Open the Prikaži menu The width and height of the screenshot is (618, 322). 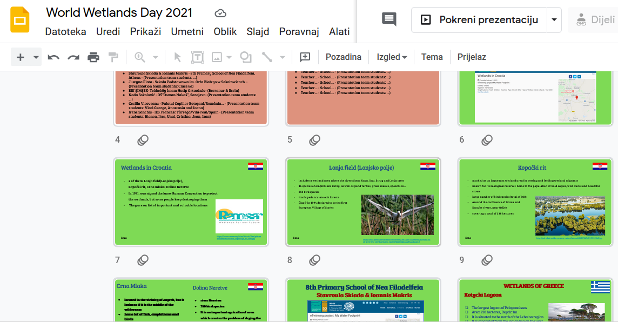pos(145,31)
